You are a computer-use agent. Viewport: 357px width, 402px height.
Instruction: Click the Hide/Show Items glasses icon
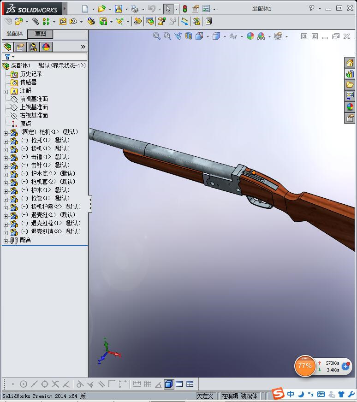click(x=233, y=36)
